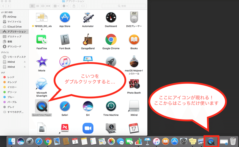Open the zoom.us video app icon
The width and height of the screenshot is (239, 147).
pos(88,128)
